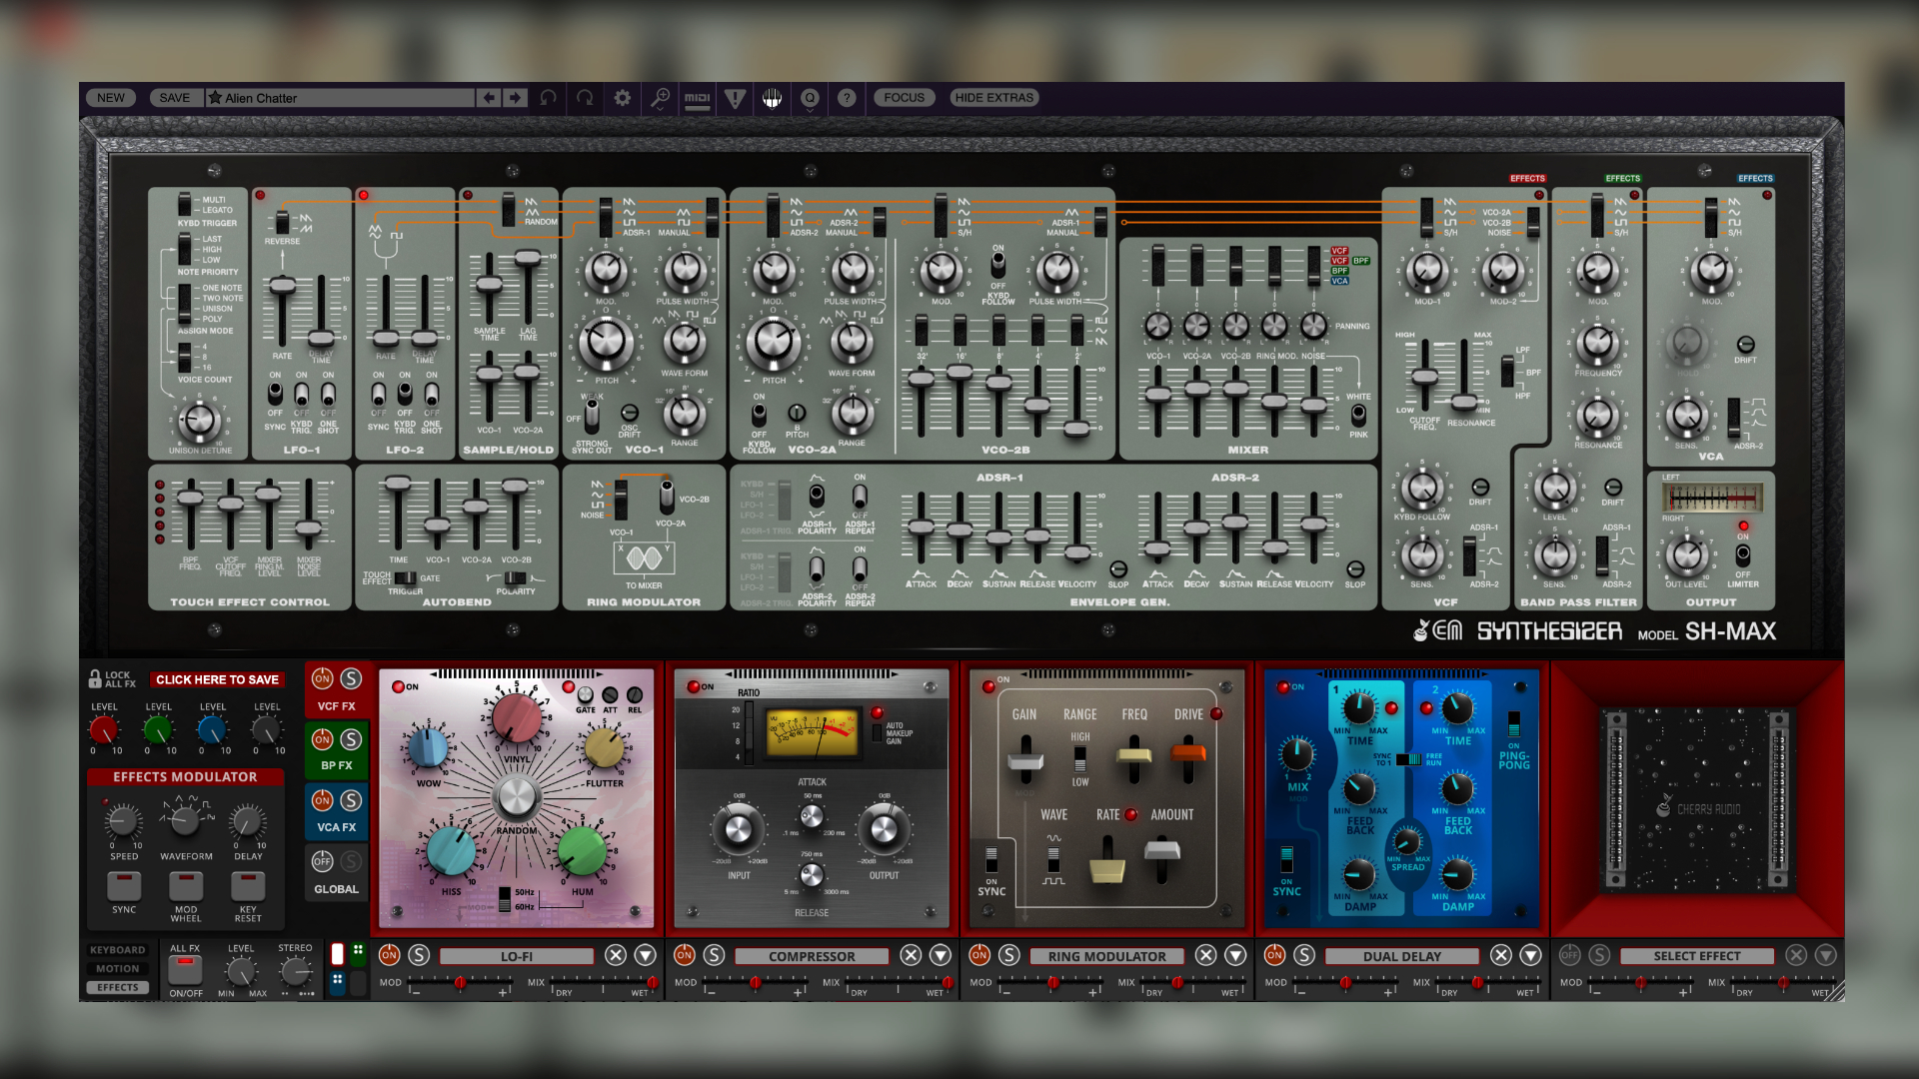The height and width of the screenshot is (1079, 1919).
Task: Click the zoom magnifier icon
Action: coord(660,98)
